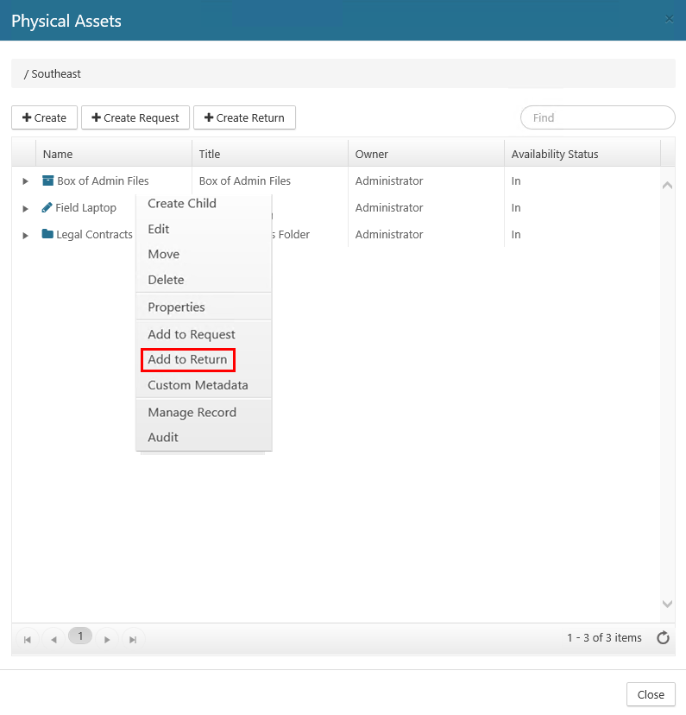Click the Find search field

pyautogui.click(x=597, y=117)
